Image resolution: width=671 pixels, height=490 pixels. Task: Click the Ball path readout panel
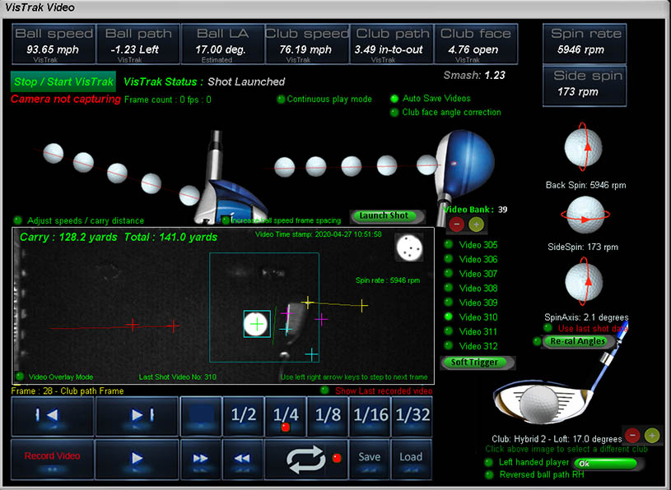click(137, 44)
